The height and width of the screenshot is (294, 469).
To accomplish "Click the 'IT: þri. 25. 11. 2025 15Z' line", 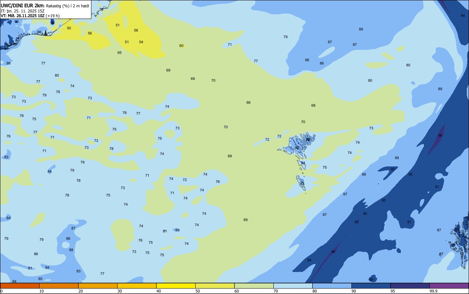I will tap(23, 11).
